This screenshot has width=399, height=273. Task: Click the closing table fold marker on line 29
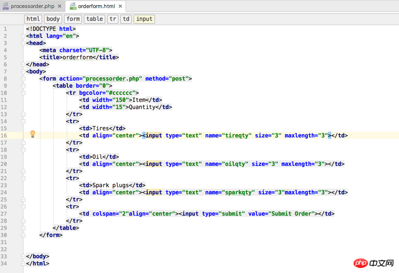[23, 228]
